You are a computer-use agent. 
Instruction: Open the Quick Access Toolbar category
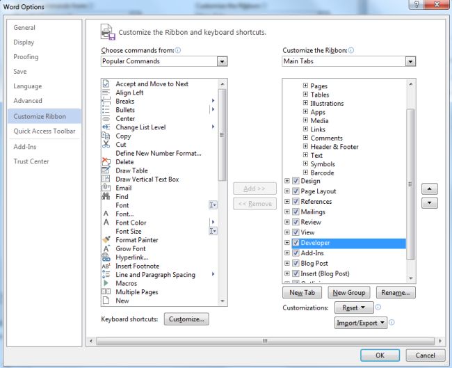pyautogui.click(x=45, y=131)
